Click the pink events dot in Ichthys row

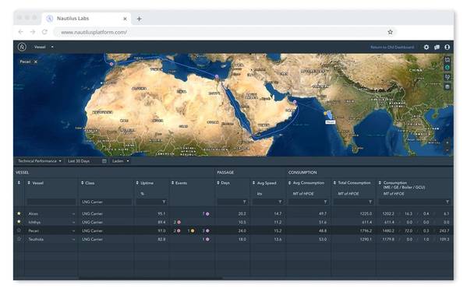click(179, 222)
